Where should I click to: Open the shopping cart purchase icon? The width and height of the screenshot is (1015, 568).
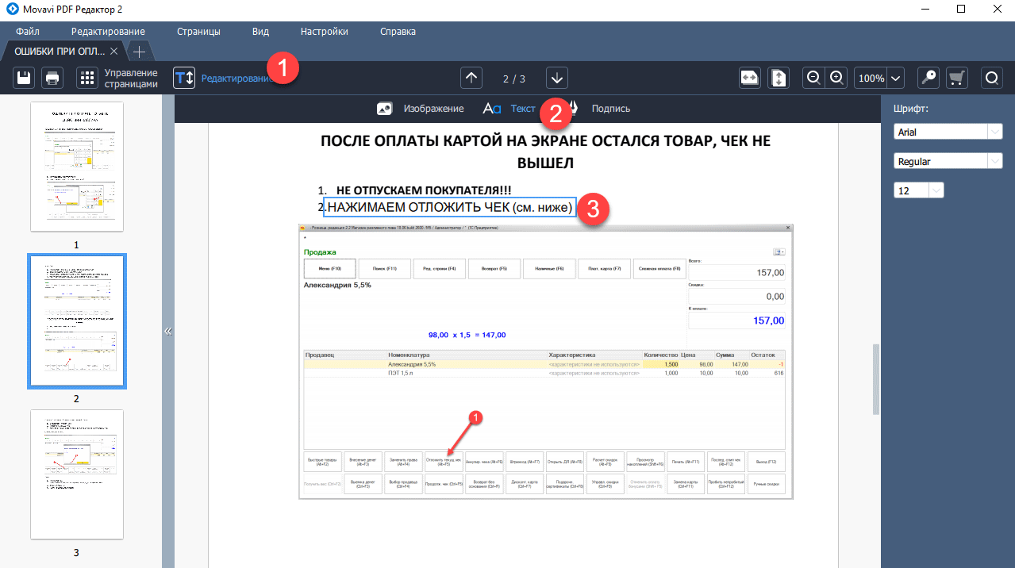[957, 78]
